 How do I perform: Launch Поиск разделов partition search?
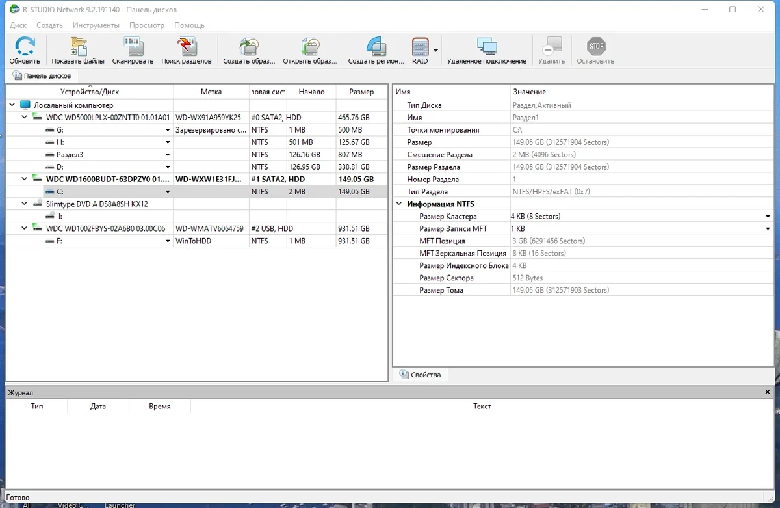point(187,47)
